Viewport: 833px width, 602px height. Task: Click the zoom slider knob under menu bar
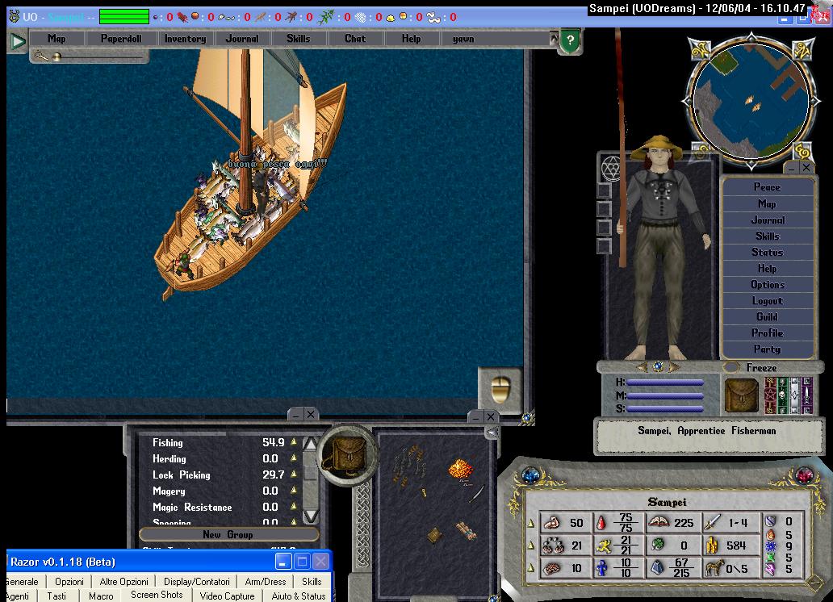tap(57, 56)
